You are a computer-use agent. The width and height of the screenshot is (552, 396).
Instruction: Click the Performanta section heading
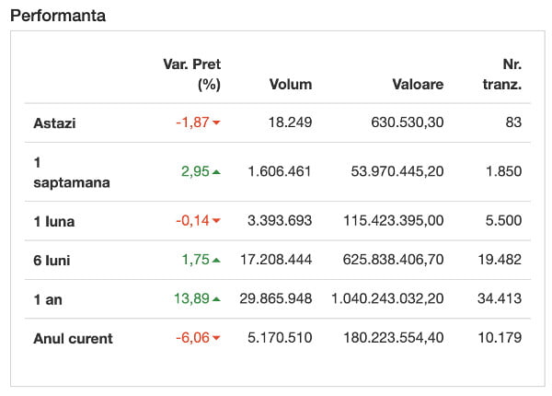point(57,17)
